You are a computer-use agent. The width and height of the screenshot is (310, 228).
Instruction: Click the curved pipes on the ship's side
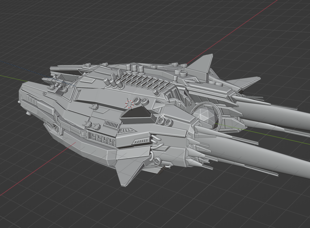[x=157, y=147]
